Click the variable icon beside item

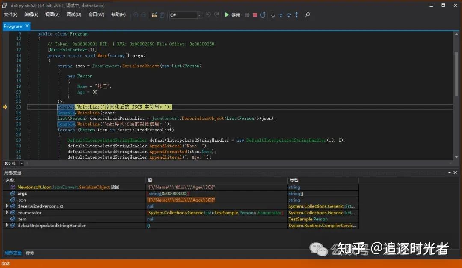tap(13, 219)
